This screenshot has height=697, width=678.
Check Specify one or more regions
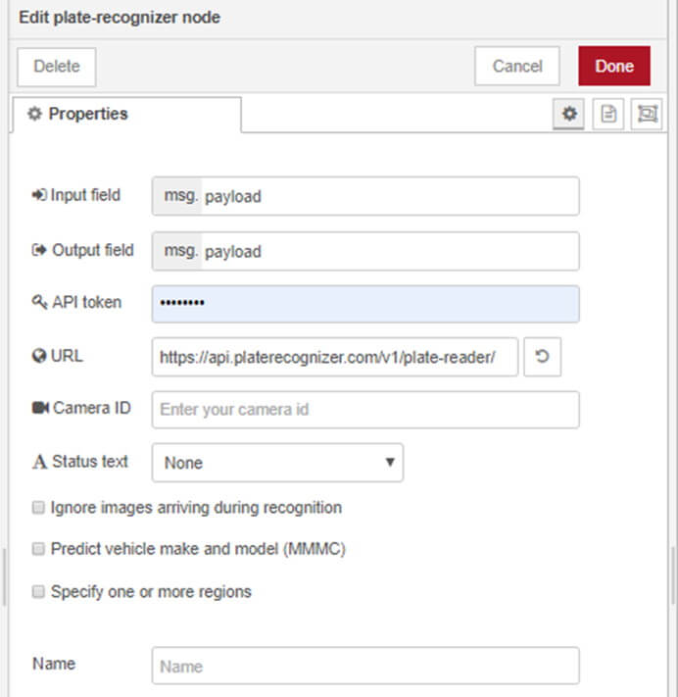point(38,592)
